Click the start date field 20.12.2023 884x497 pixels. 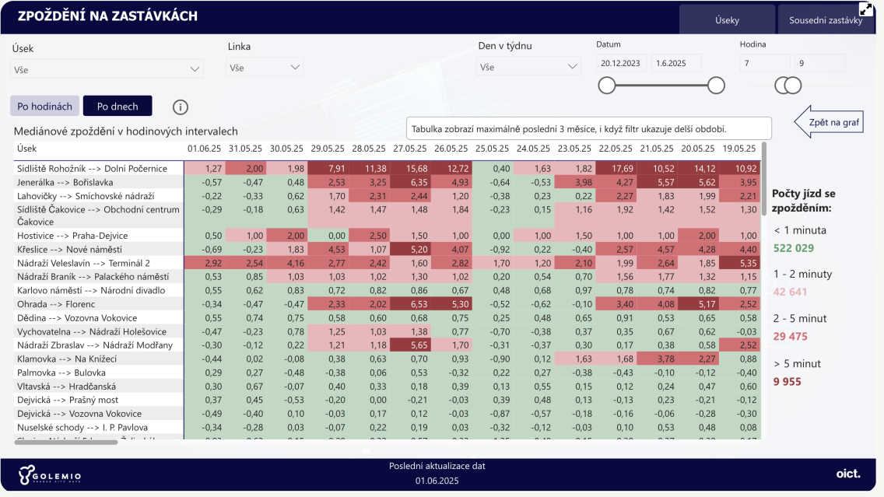[622, 63]
